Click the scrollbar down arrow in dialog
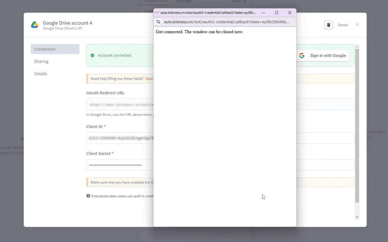This screenshot has height=242, width=388. 357,217
